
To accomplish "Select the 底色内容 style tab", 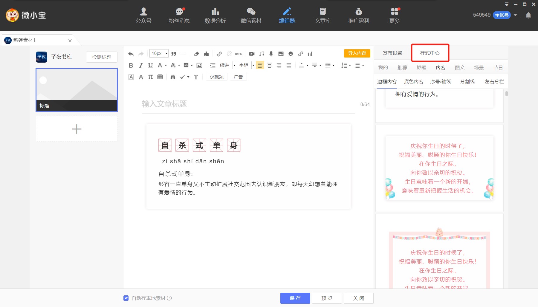I will click(x=414, y=82).
